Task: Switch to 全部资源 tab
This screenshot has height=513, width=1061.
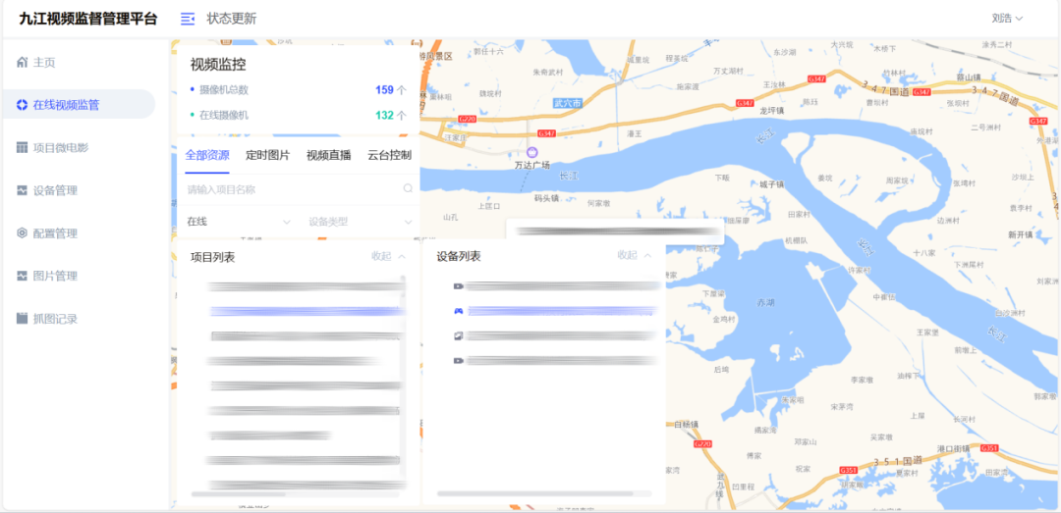Action: click(x=207, y=155)
